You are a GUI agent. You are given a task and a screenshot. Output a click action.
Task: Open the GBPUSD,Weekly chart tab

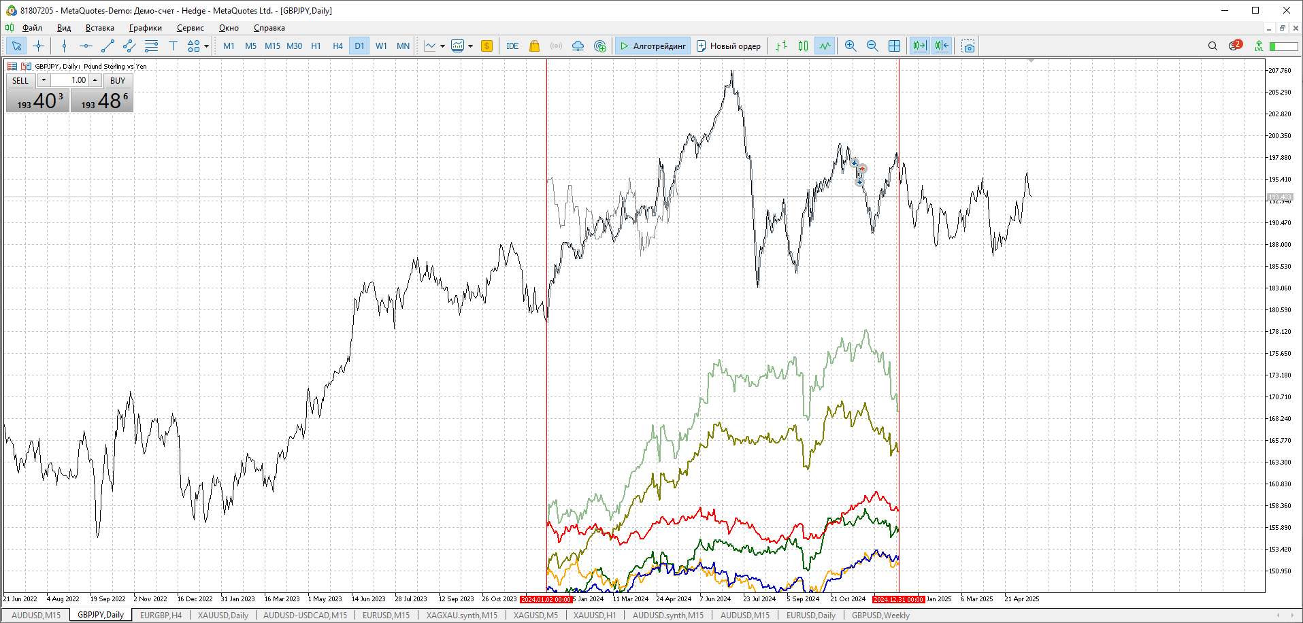pos(880,616)
